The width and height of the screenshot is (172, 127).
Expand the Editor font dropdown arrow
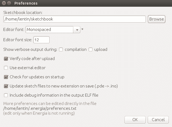77,30
